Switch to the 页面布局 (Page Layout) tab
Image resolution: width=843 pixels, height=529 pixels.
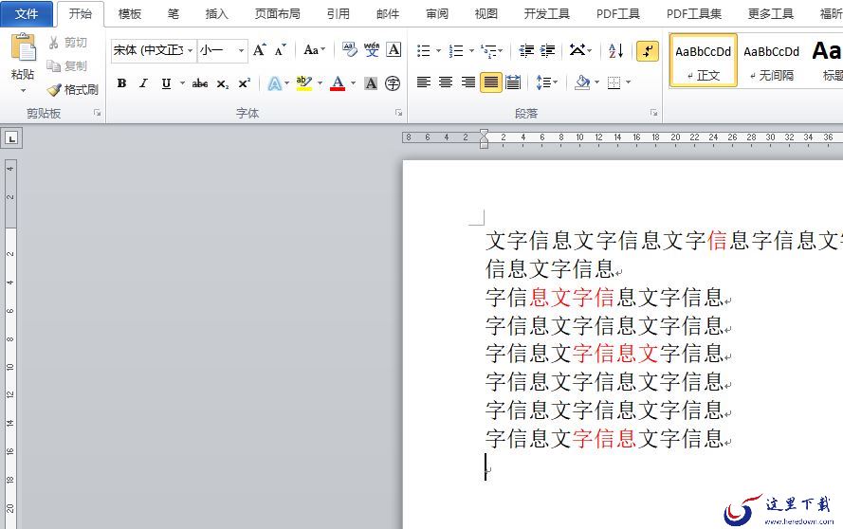pos(278,14)
